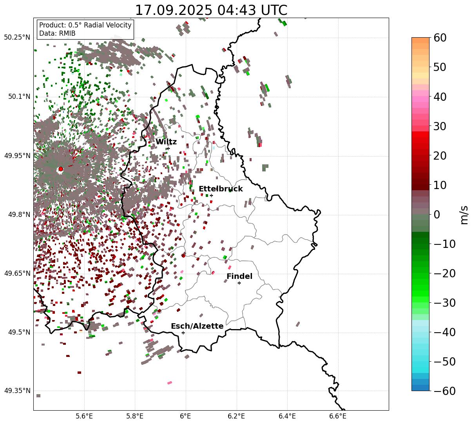The height and width of the screenshot is (424, 473).
Task: Click the Ettelbruck city label
Action: point(221,189)
